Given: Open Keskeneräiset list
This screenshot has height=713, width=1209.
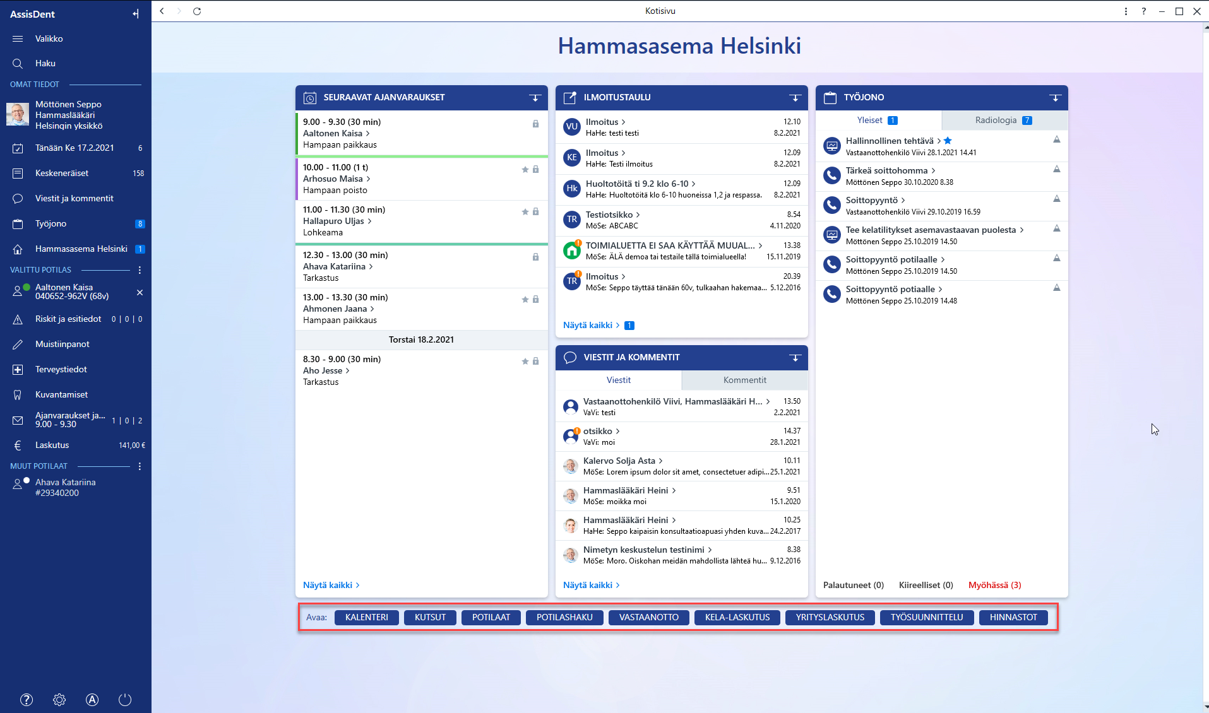Looking at the screenshot, I should point(76,173).
